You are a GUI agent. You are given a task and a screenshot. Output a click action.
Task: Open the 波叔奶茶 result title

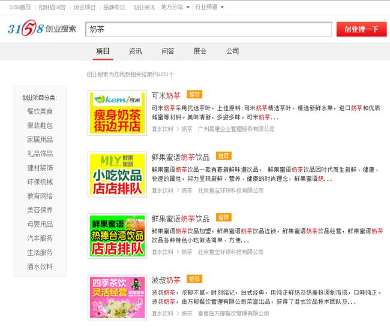point(166,280)
